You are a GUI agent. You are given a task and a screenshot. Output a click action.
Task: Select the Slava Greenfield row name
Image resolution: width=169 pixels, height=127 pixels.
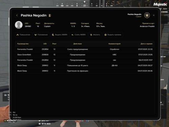tap(24, 55)
